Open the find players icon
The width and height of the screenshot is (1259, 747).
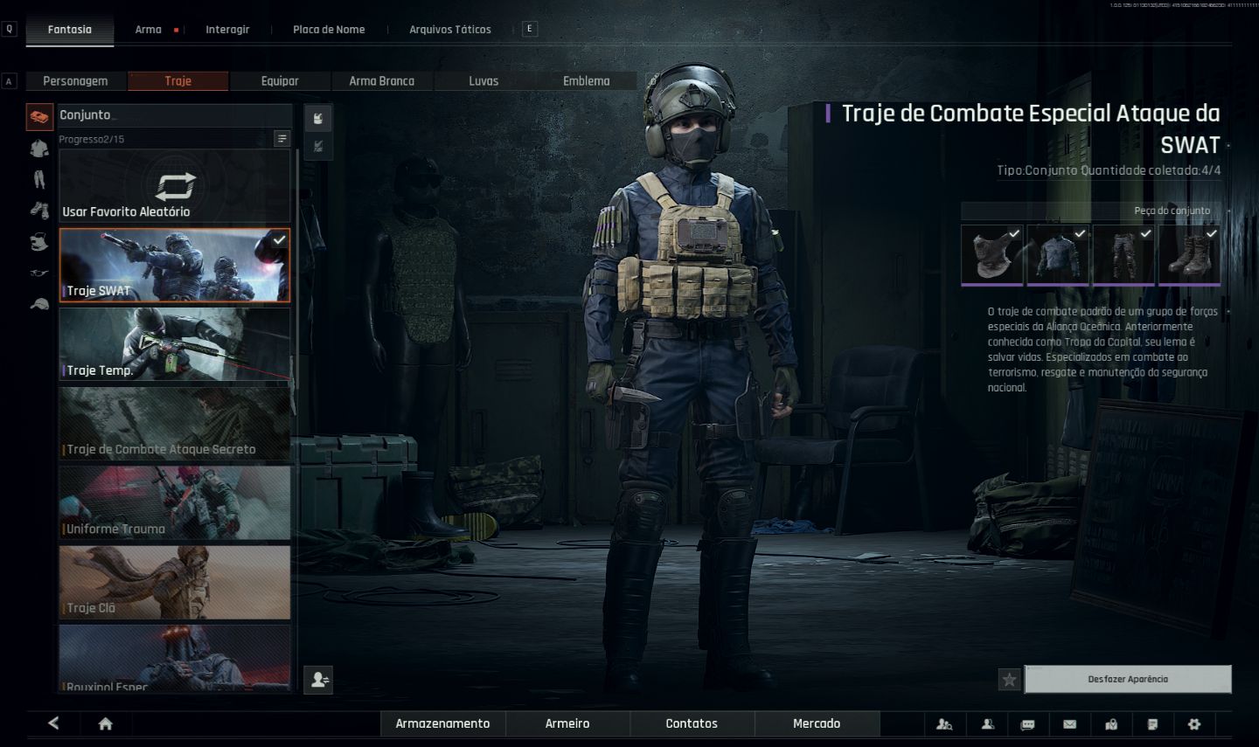[x=944, y=724]
